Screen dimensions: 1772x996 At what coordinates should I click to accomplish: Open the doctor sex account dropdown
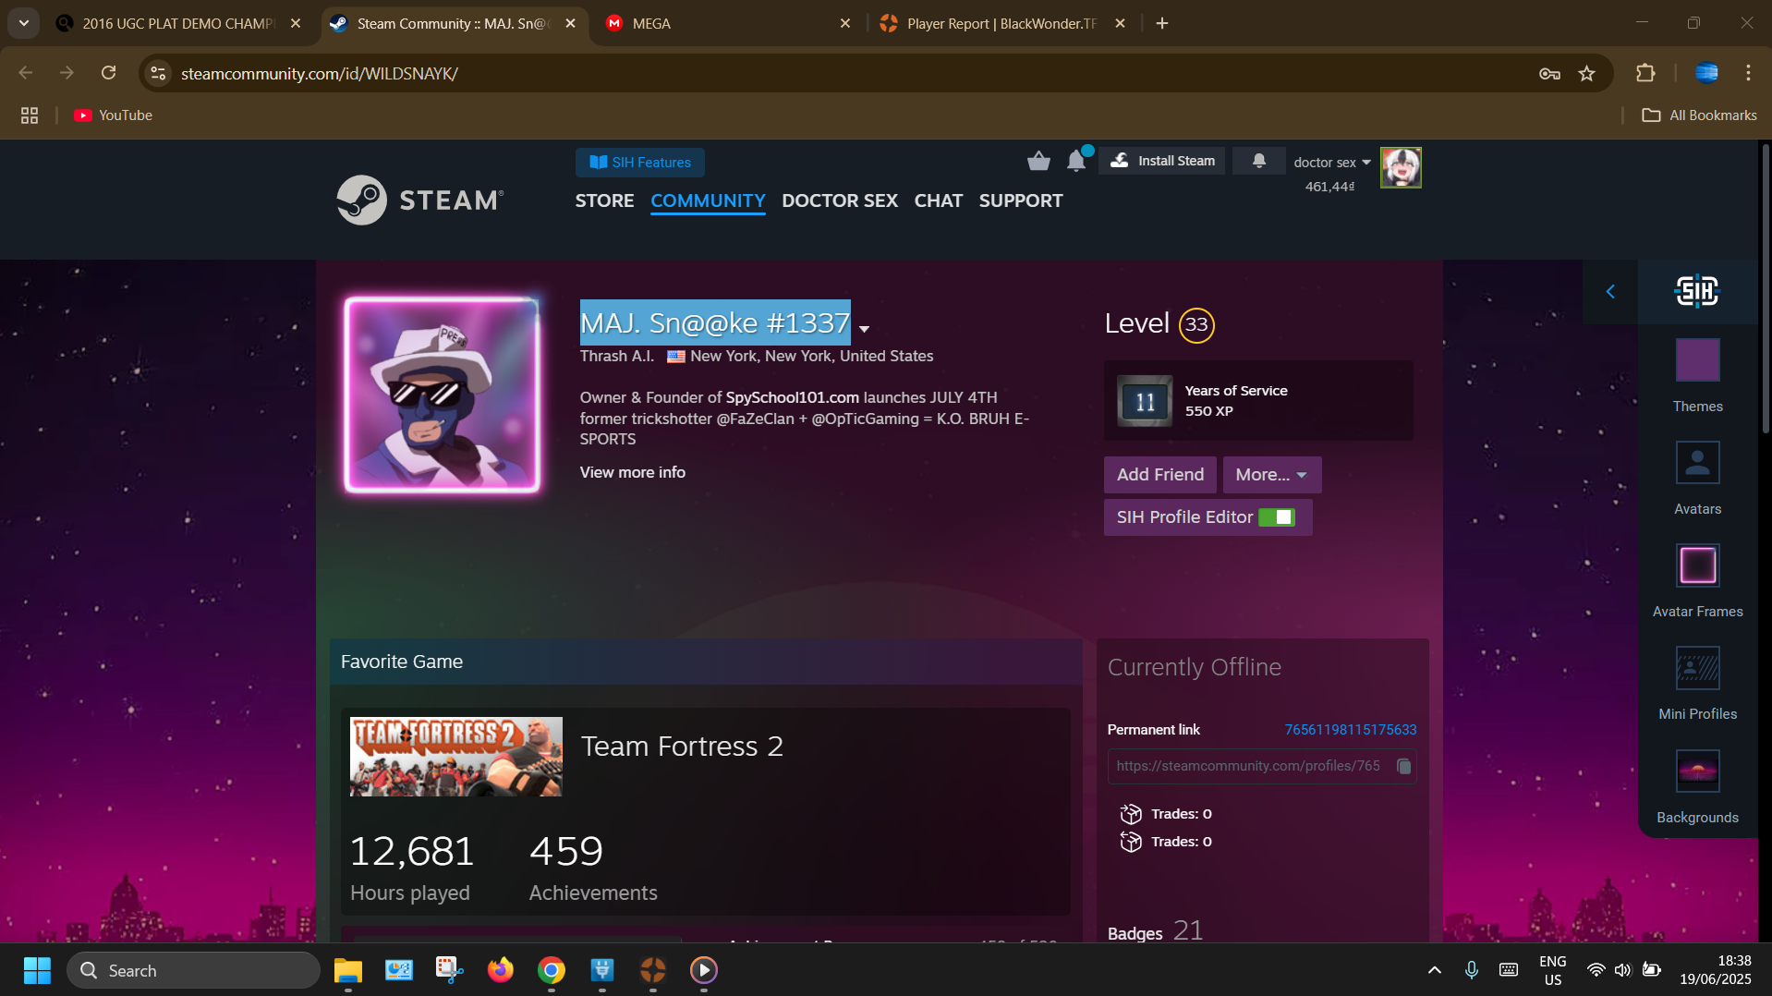(x=1331, y=163)
